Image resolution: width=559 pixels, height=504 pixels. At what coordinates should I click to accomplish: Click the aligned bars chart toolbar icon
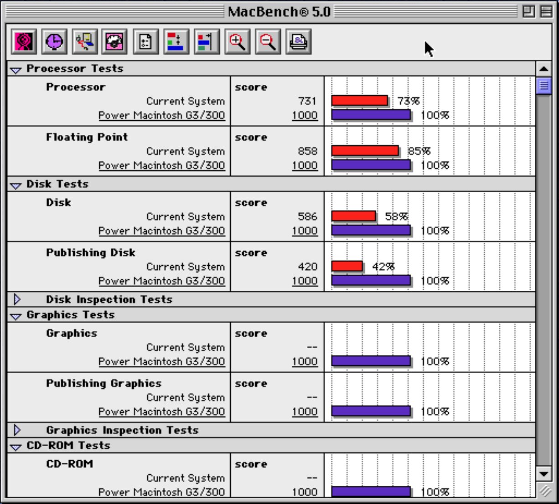click(207, 42)
